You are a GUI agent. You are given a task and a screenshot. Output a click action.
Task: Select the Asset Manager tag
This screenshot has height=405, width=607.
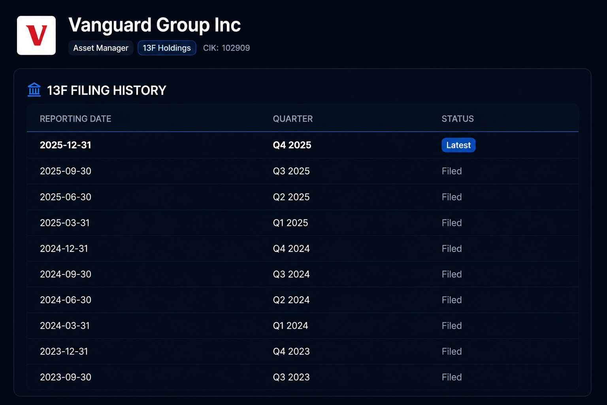tap(101, 48)
